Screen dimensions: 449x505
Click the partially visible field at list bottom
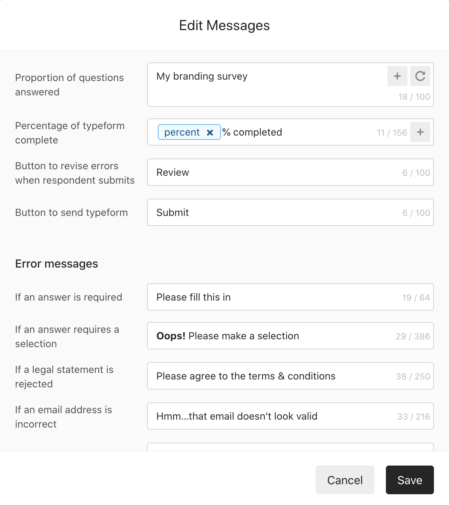pos(290,447)
